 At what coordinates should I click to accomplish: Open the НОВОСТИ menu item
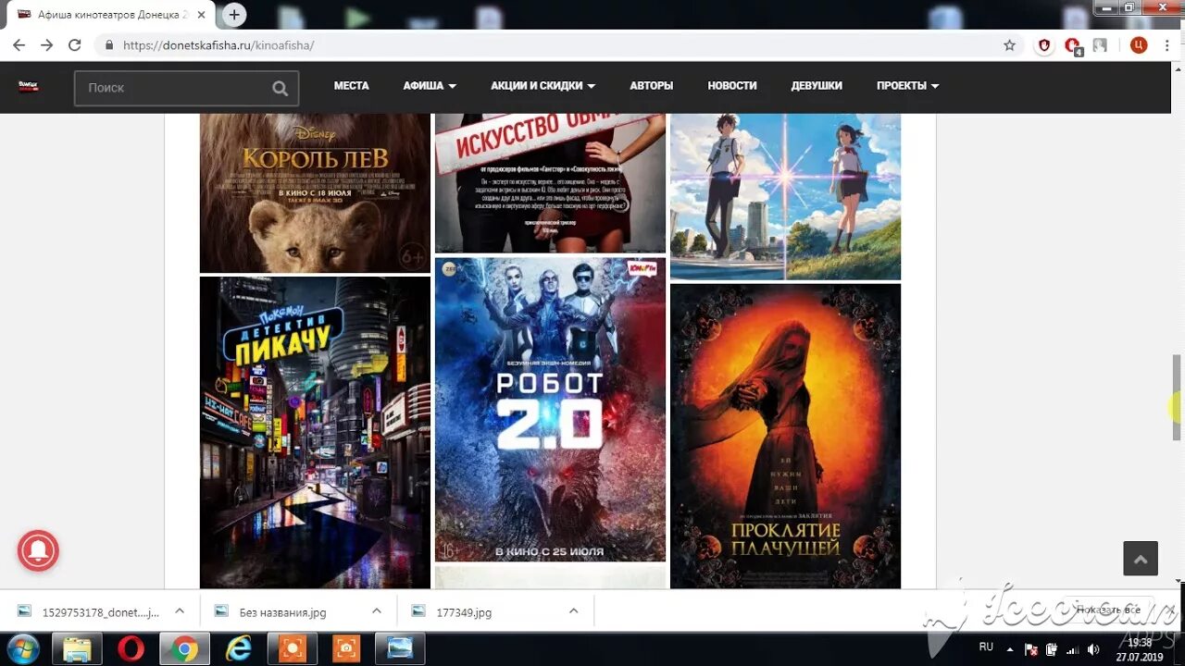coord(732,85)
